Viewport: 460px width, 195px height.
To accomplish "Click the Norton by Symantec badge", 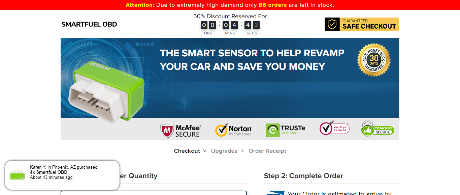I will pos(233,130).
